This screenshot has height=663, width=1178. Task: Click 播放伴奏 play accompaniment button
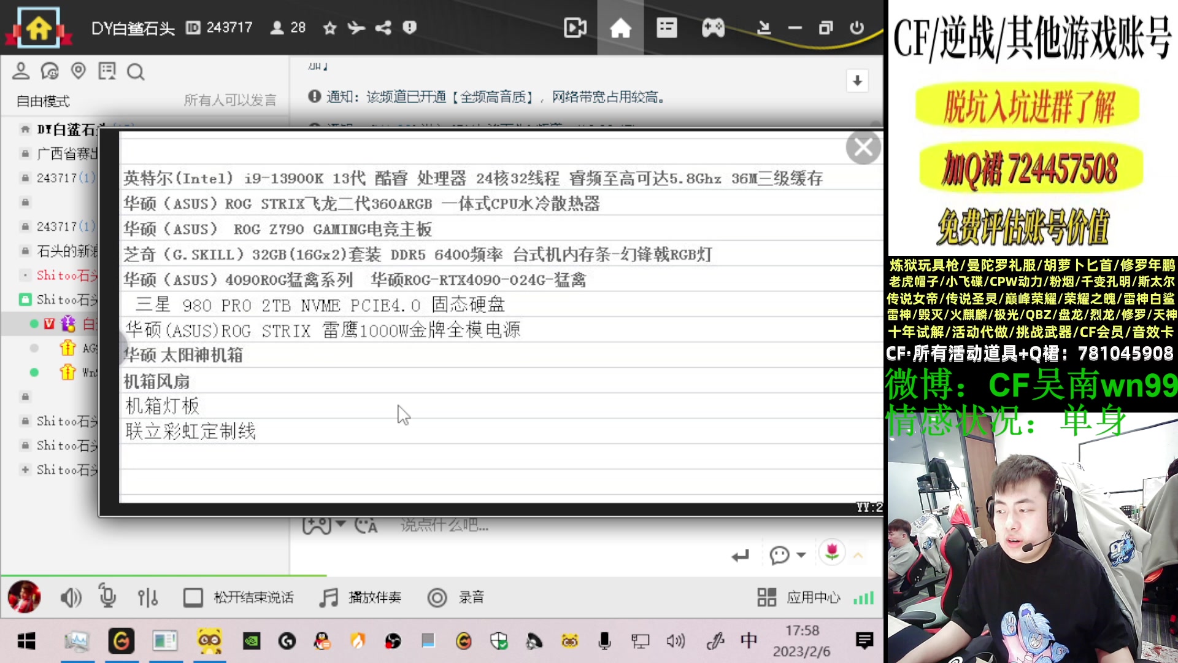(x=360, y=597)
